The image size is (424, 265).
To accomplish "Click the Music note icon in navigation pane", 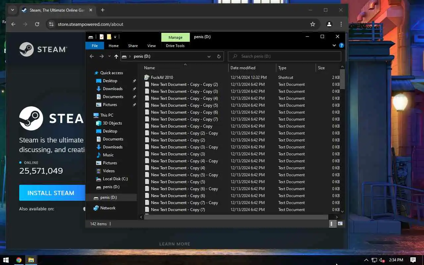I will 99,155.
